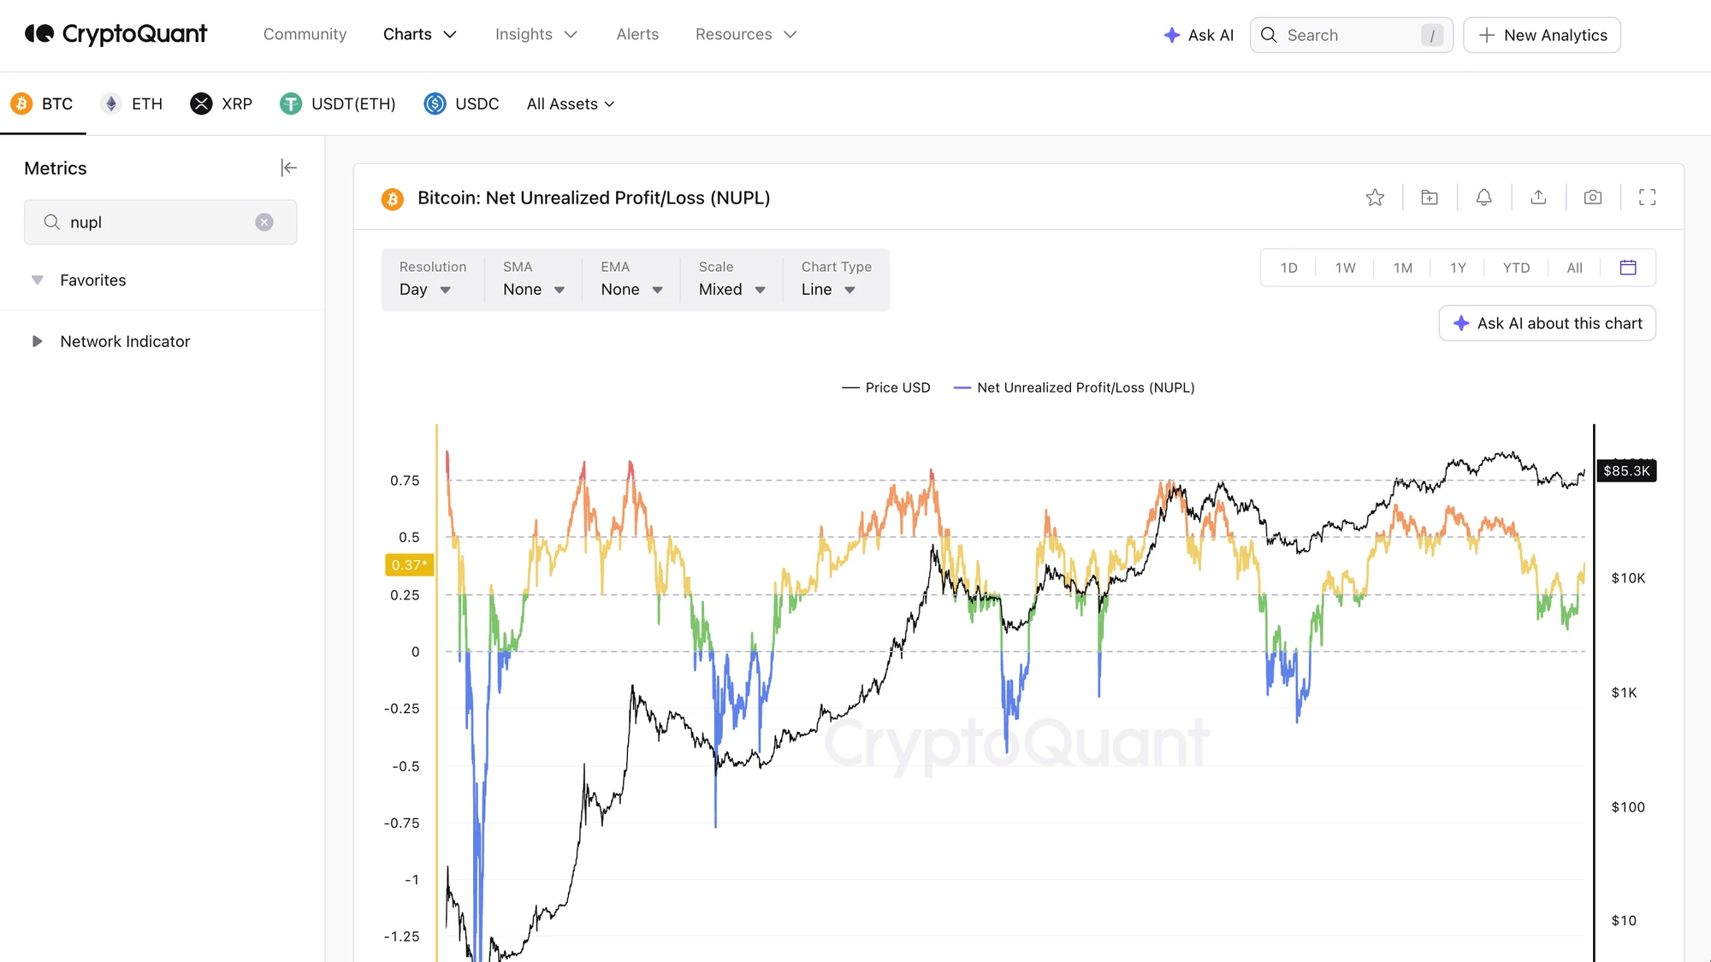Click the Ethereum coin icon
Viewport: 1711px width, 962px height.
(111, 103)
